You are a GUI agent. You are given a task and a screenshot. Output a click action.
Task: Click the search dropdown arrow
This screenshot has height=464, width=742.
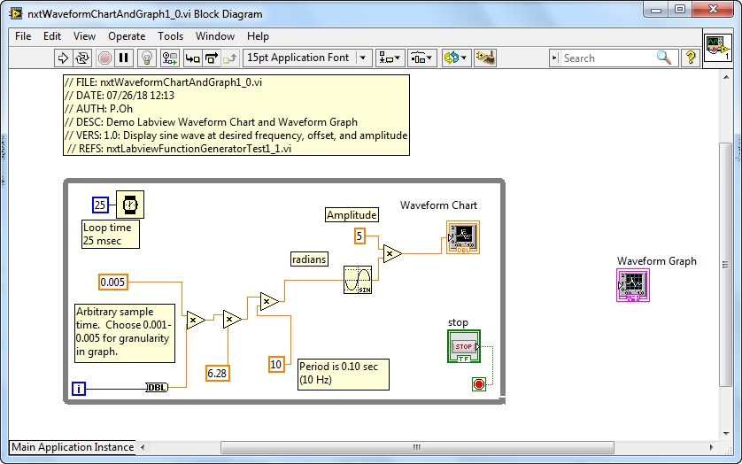click(x=554, y=58)
